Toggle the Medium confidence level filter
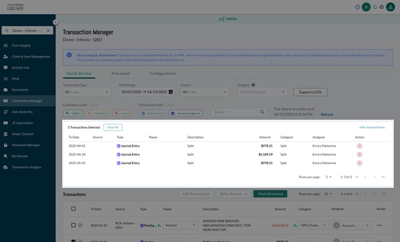 [98, 113]
